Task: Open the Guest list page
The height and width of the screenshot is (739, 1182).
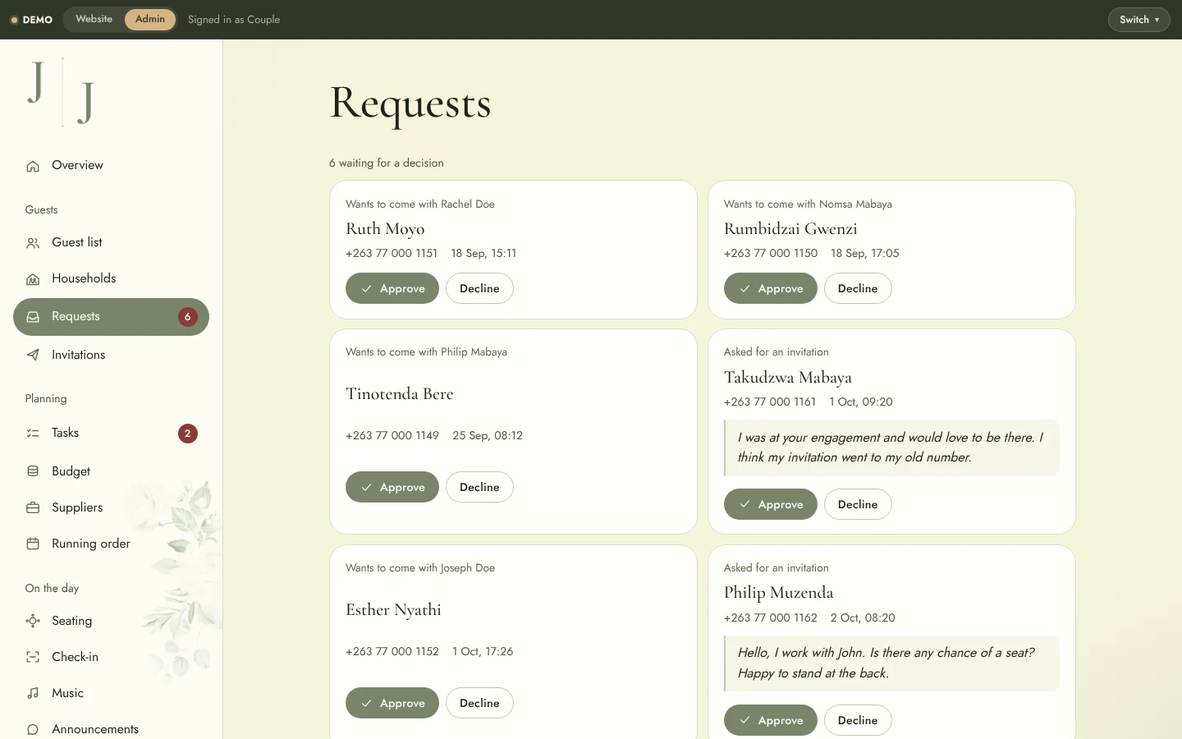Action: tap(111, 243)
